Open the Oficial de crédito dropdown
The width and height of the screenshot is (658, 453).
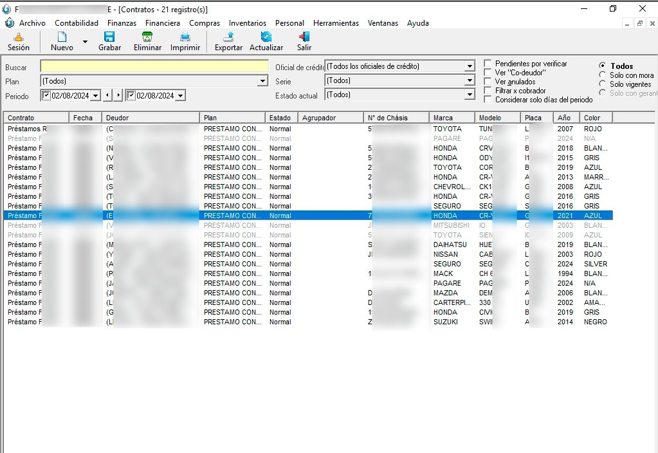pyautogui.click(x=470, y=66)
